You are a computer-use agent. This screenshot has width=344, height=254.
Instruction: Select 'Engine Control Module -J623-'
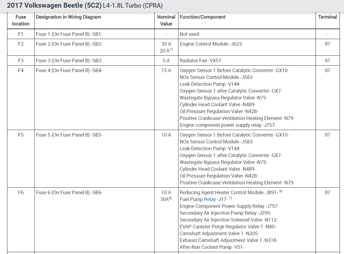[211, 44]
